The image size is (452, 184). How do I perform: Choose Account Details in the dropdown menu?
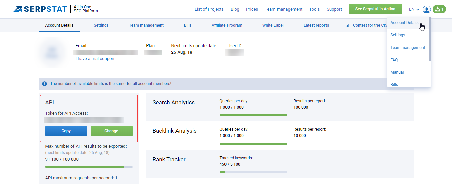tap(404, 23)
